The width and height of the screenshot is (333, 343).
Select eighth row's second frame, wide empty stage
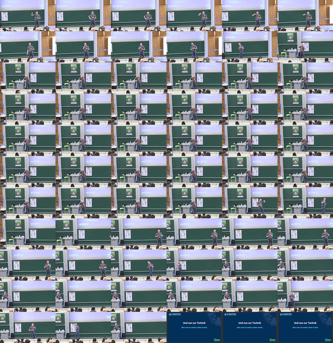[x=83, y=234]
